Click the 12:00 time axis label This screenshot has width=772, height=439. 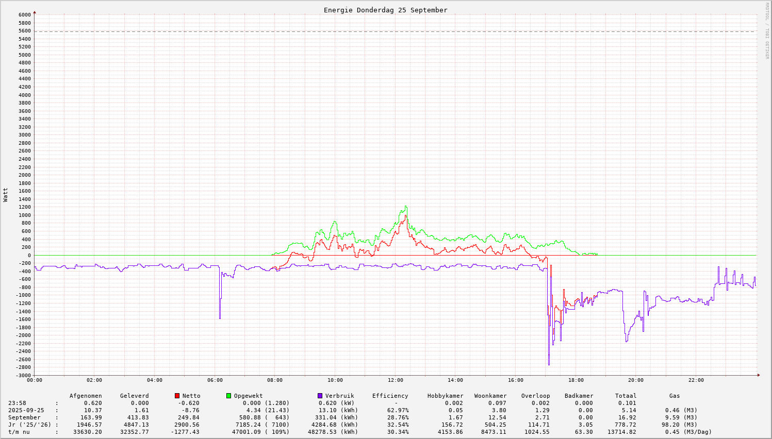(395, 380)
